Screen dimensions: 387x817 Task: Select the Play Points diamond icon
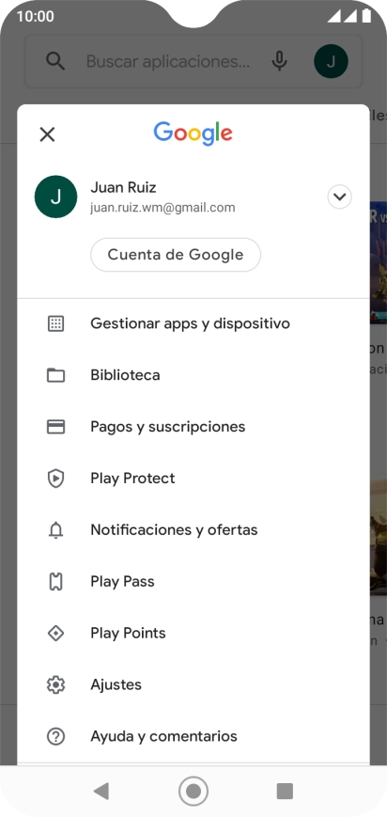(55, 633)
